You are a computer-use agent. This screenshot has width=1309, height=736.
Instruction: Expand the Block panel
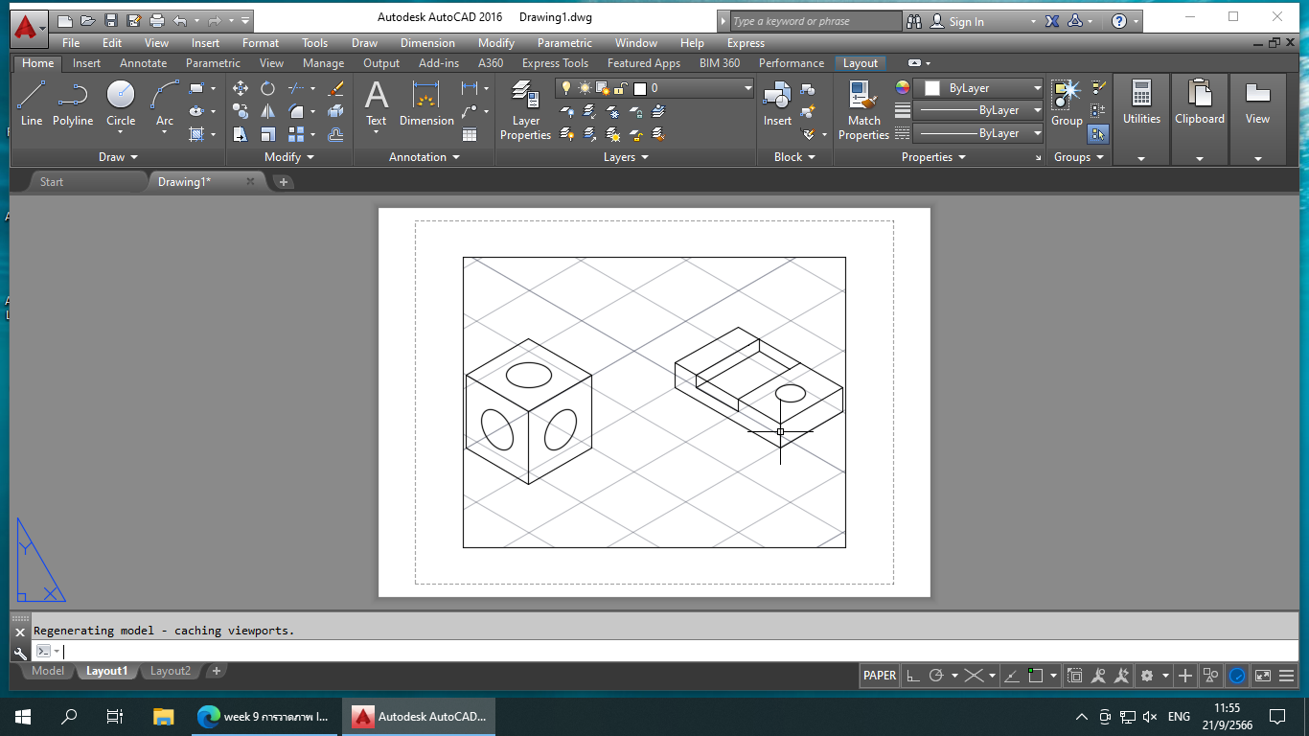(795, 157)
